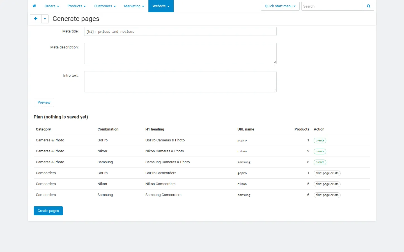The height and width of the screenshot is (252, 404).
Task: Open the dropdown next to back arrow
Action: coord(45,19)
